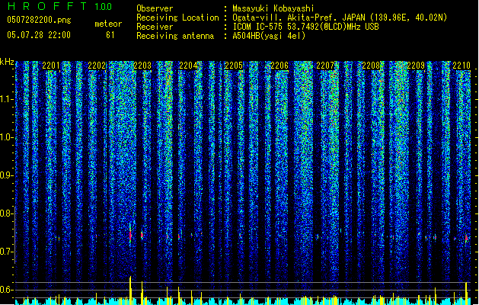Click the 0.8 frequency axis label
This screenshot has width=479, height=305.
6,213
